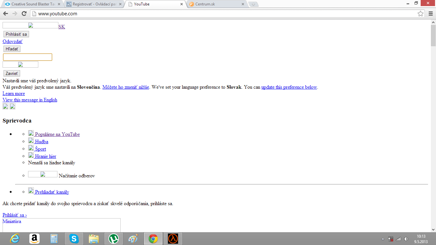This screenshot has width=436, height=245.
Task: Click the Prihlásiť sa button
Action: (16, 34)
